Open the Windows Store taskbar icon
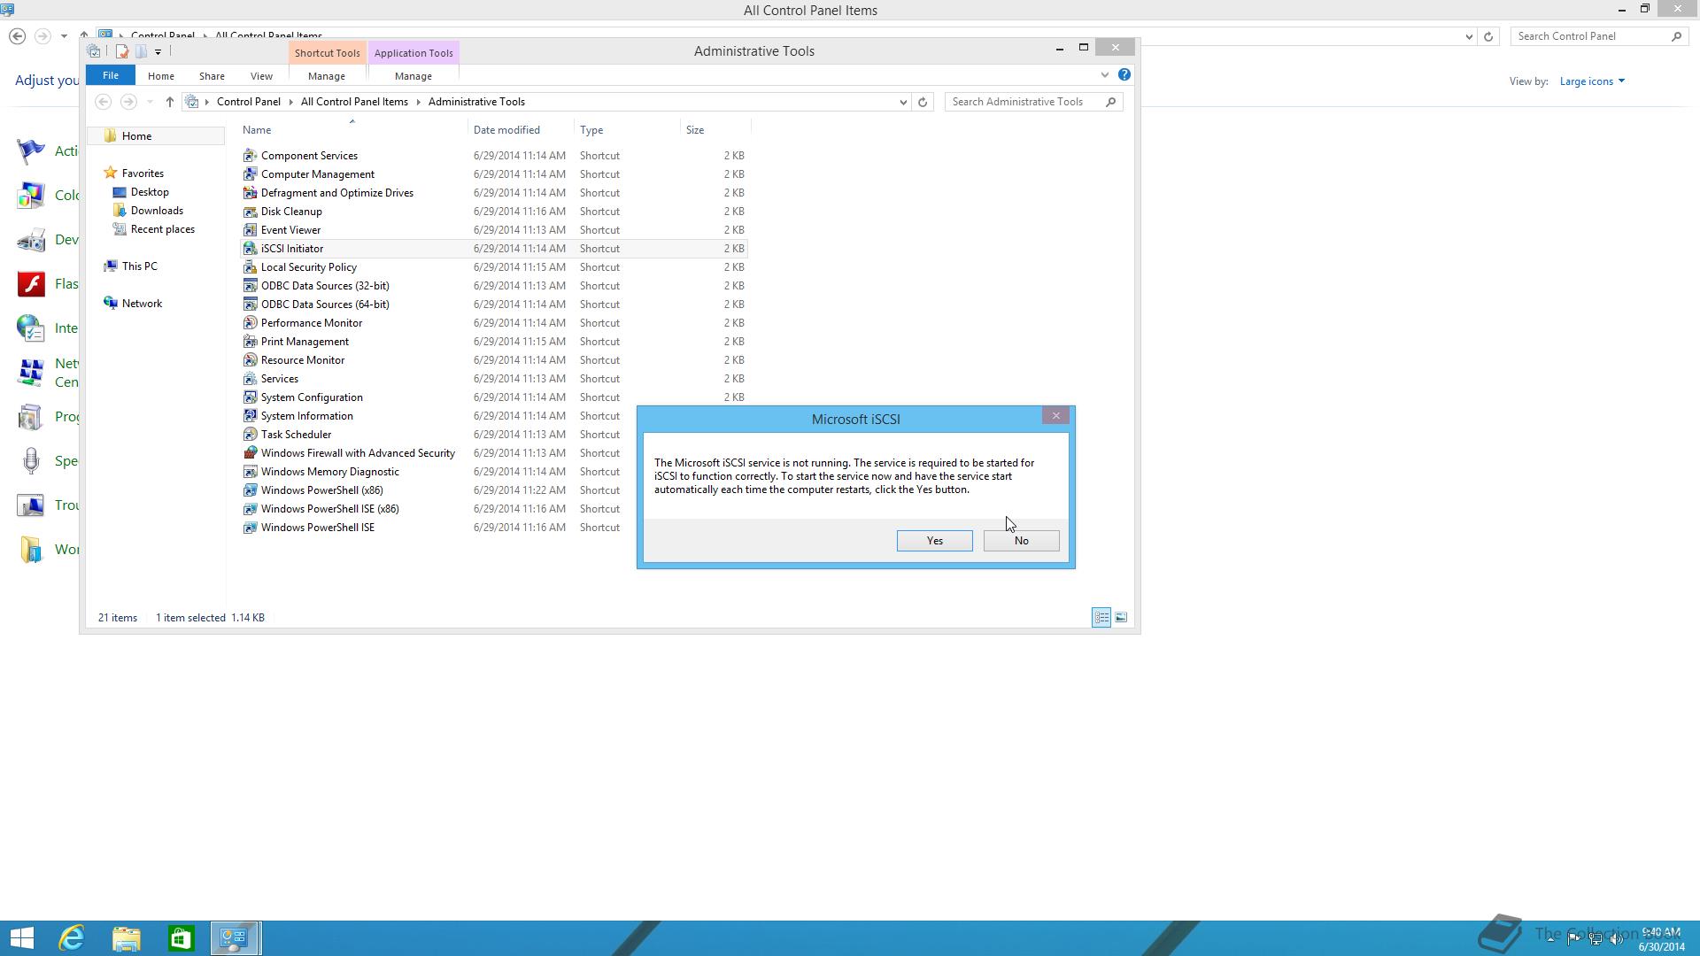The width and height of the screenshot is (1700, 956). pos(182,938)
